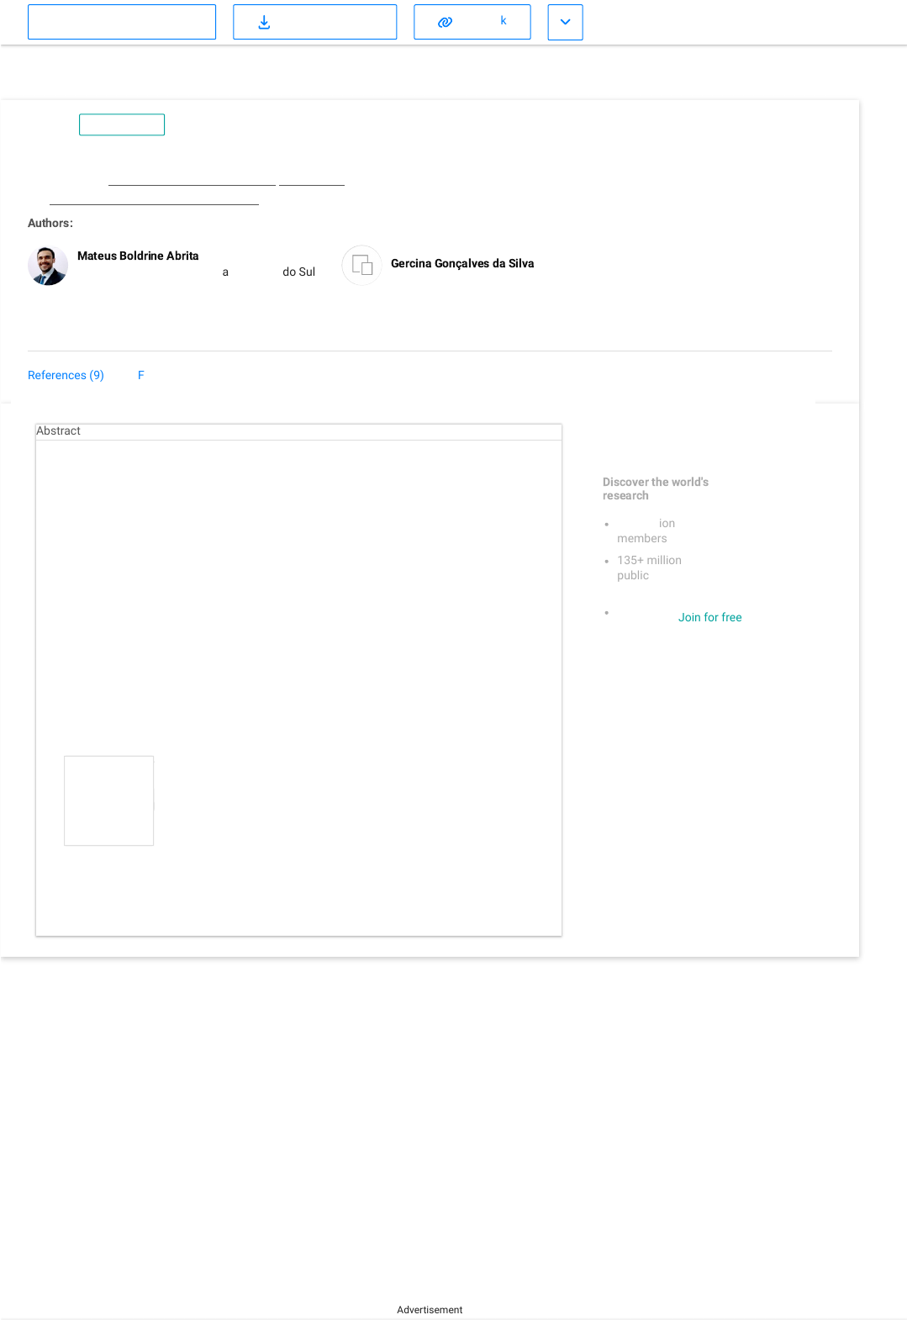Switch to the tab starting with F
This screenshot has height=1320, width=907.
click(x=141, y=375)
